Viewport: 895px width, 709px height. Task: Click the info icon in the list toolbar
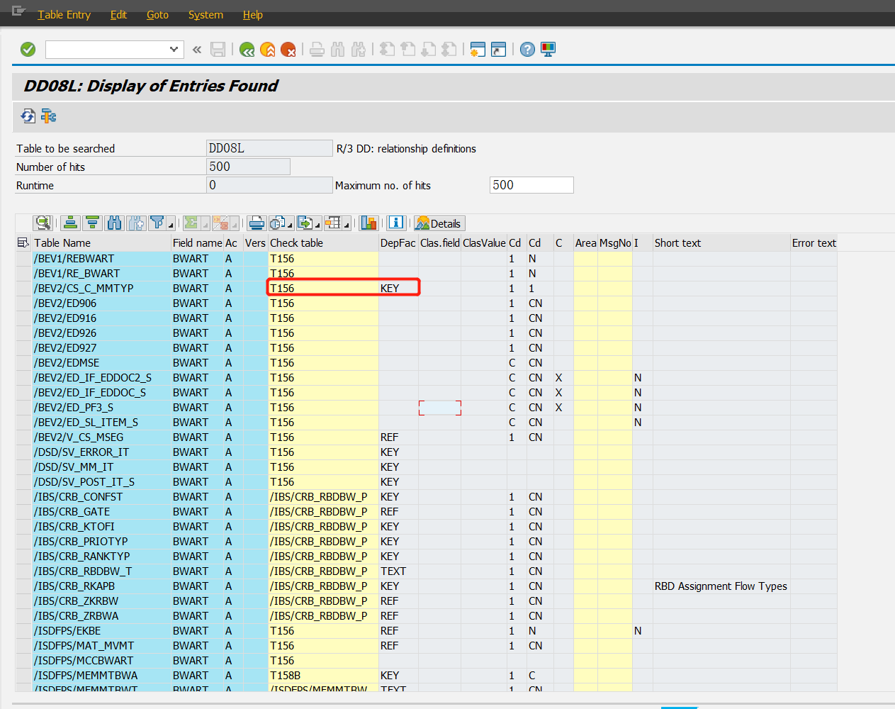point(396,223)
